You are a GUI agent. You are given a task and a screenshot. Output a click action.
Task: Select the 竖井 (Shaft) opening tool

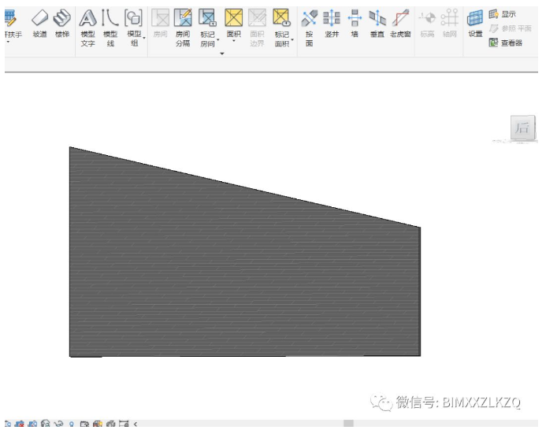[x=332, y=23]
